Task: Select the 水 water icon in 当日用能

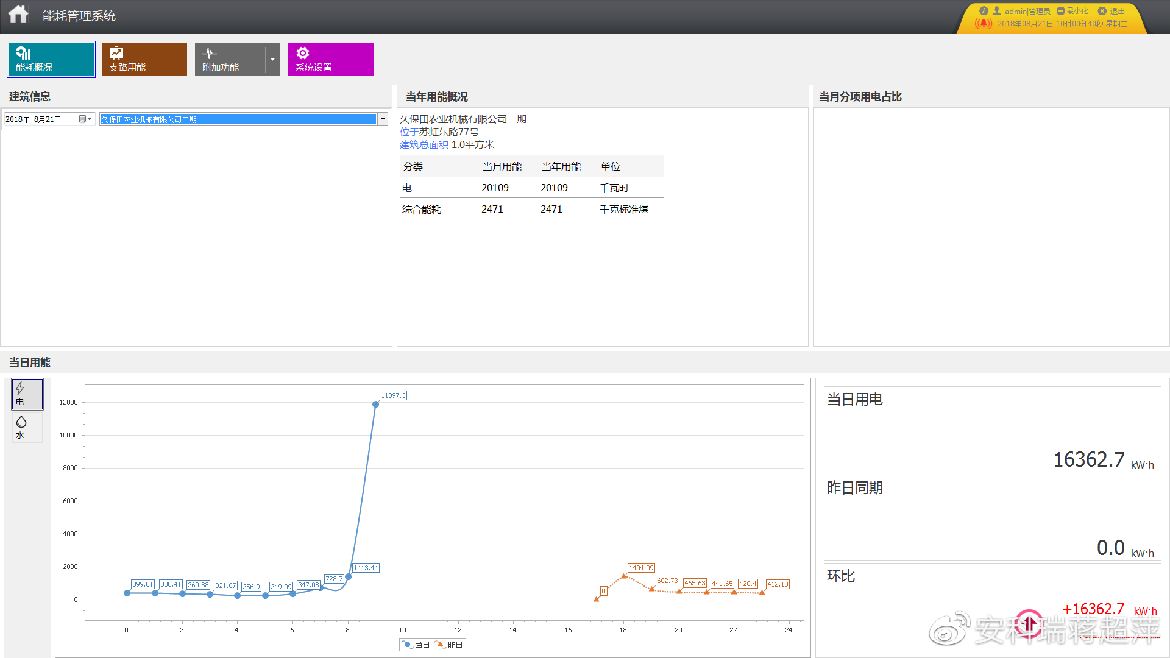Action: tap(27, 427)
